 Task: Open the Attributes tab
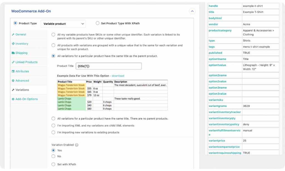(29, 71)
